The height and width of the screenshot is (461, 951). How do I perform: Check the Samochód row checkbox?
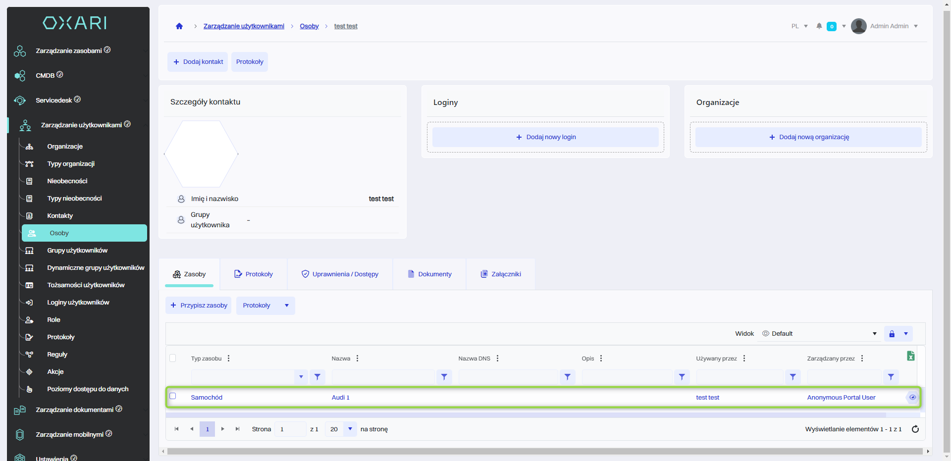[x=173, y=396]
